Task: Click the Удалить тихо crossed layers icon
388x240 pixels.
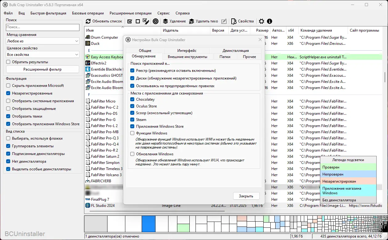Action: [x=192, y=21]
